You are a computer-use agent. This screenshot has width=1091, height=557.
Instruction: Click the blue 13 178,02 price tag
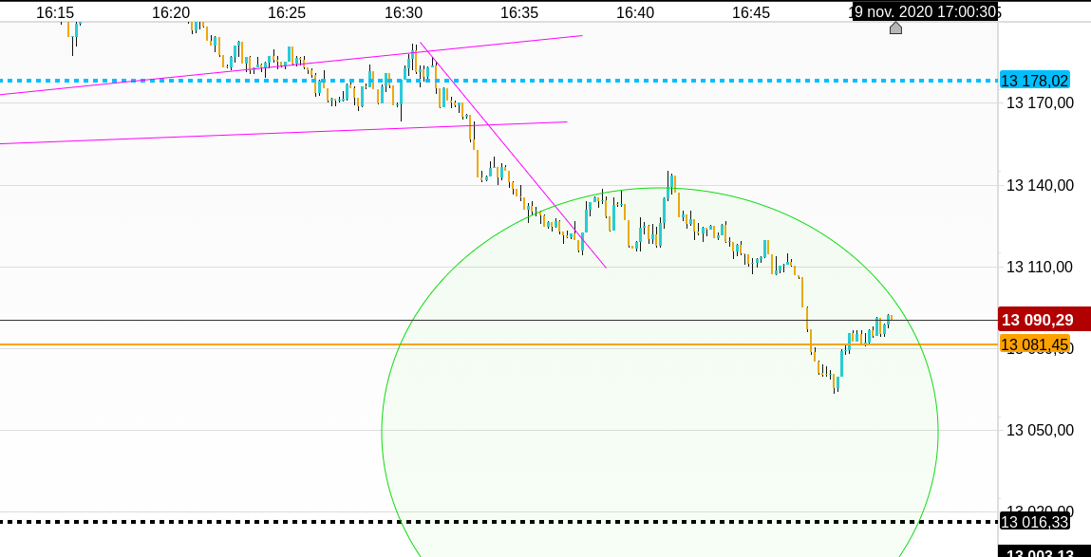pyautogui.click(x=1035, y=81)
